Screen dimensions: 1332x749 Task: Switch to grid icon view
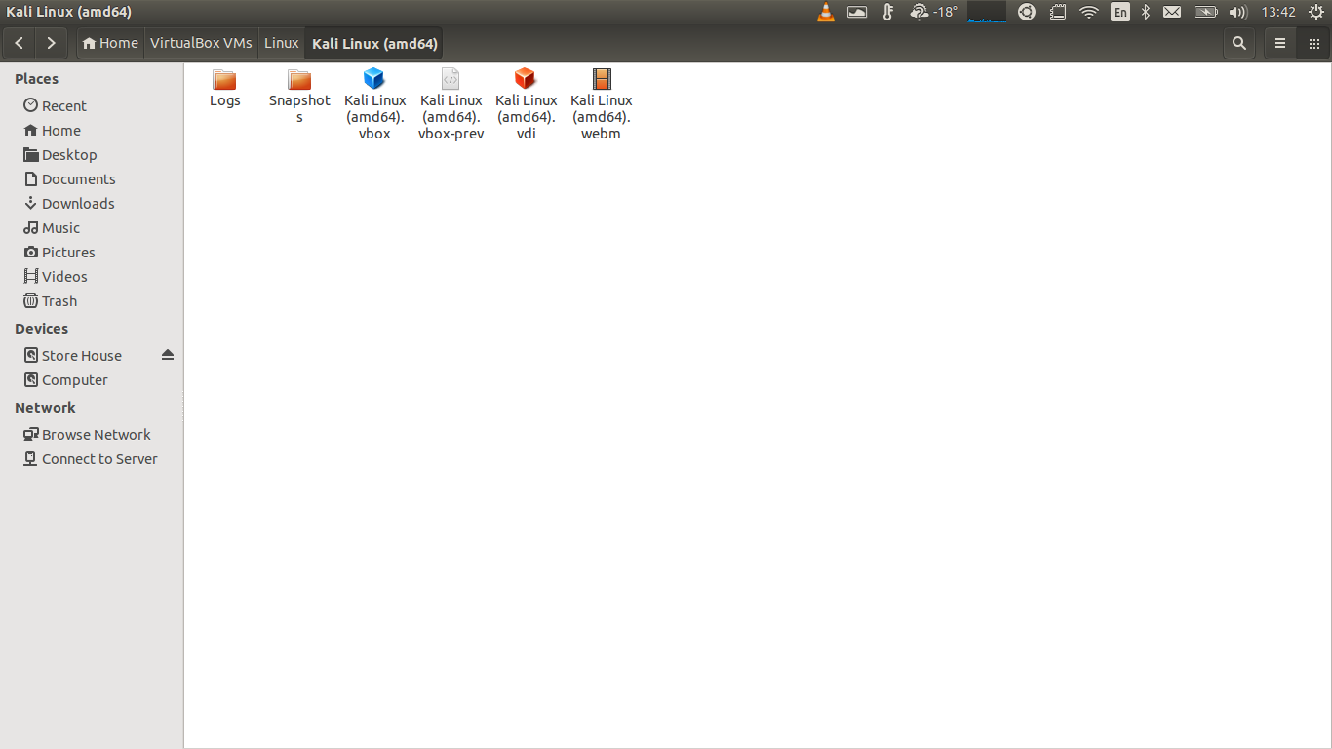(1313, 43)
